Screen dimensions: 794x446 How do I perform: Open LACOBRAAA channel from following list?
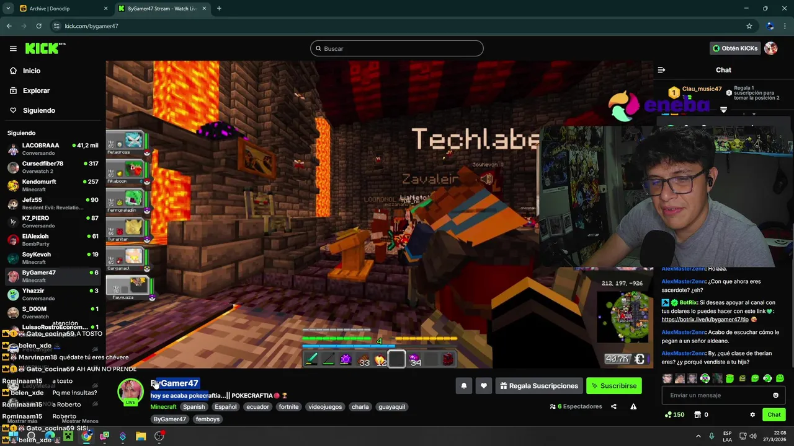[53, 149]
